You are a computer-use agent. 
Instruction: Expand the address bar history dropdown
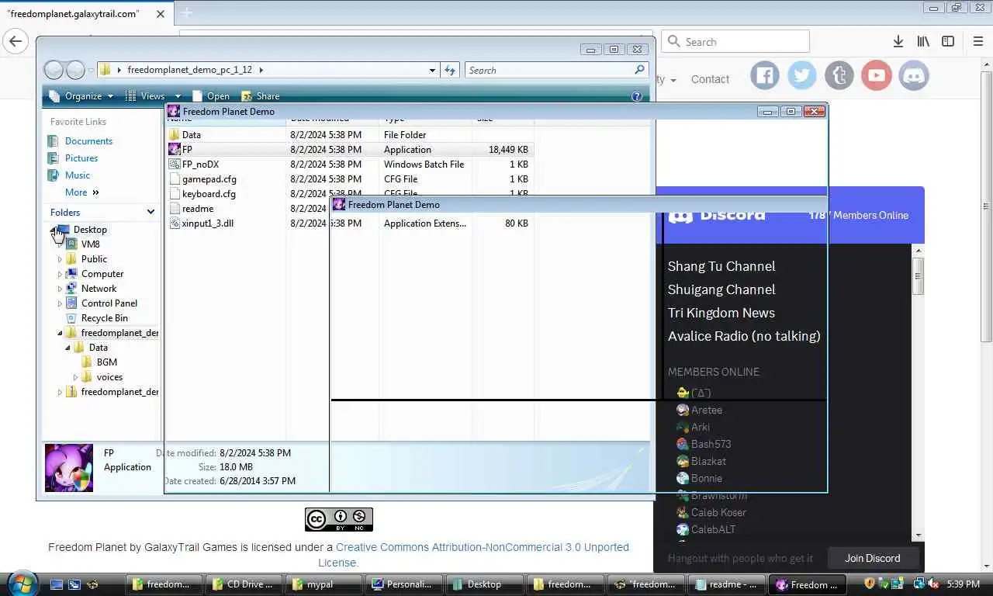pyautogui.click(x=432, y=70)
